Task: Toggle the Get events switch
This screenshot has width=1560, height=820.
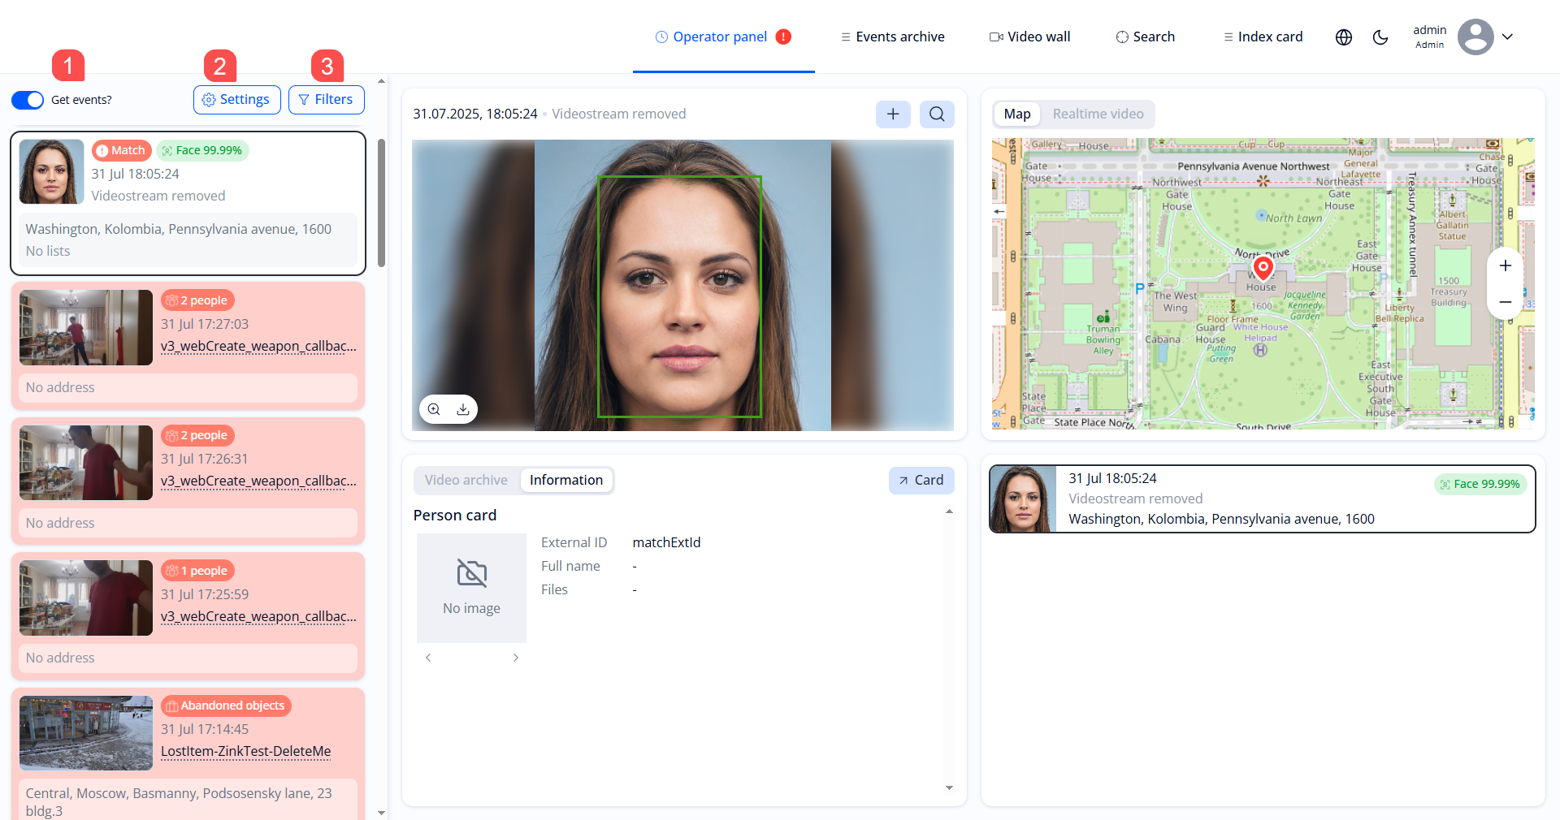Action: 27,99
